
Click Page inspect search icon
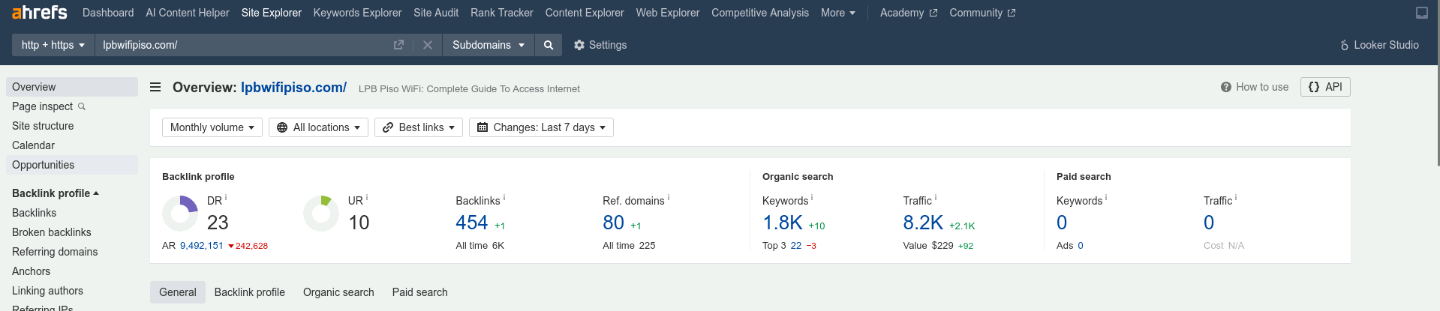[x=82, y=106]
